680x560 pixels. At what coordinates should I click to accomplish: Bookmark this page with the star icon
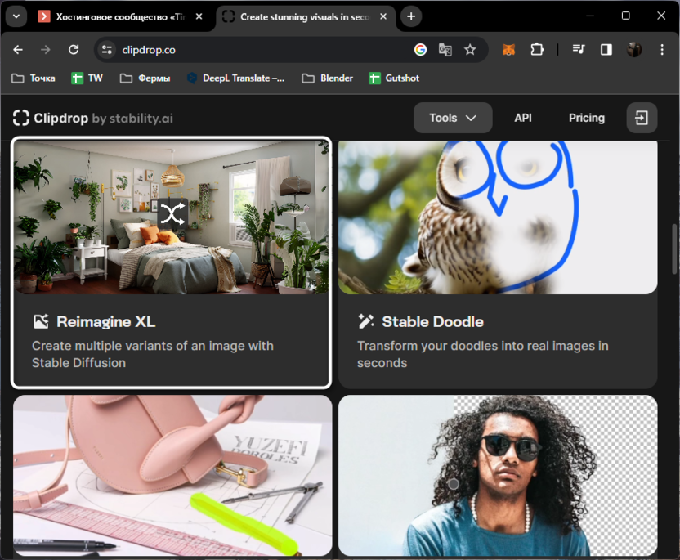[470, 50]
